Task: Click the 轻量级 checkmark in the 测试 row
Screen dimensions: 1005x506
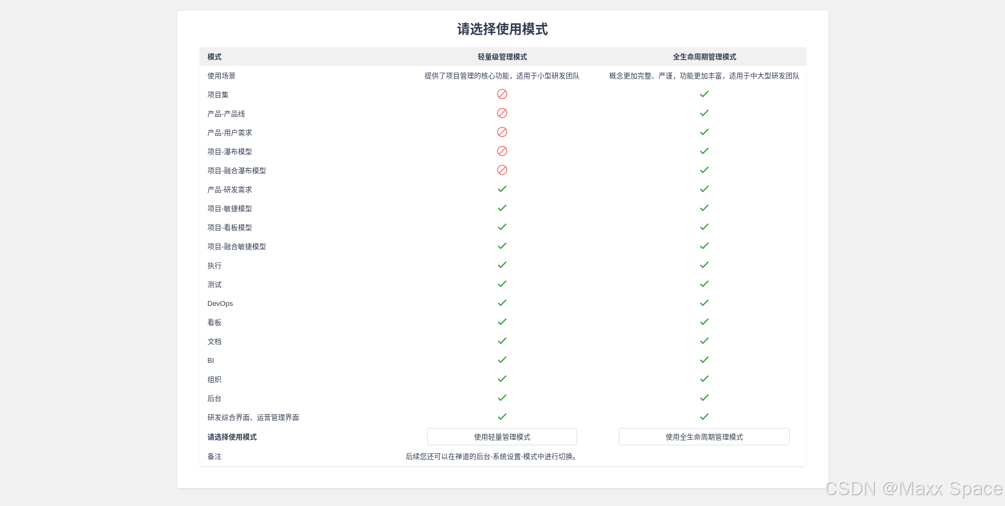Action: coord(502,284)
